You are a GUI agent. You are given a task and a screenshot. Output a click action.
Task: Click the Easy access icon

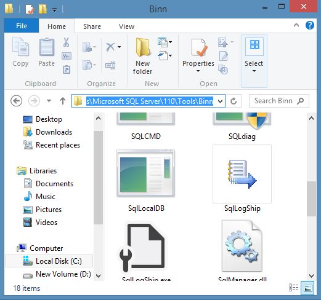pyautogui.click(x=163, y=55)
